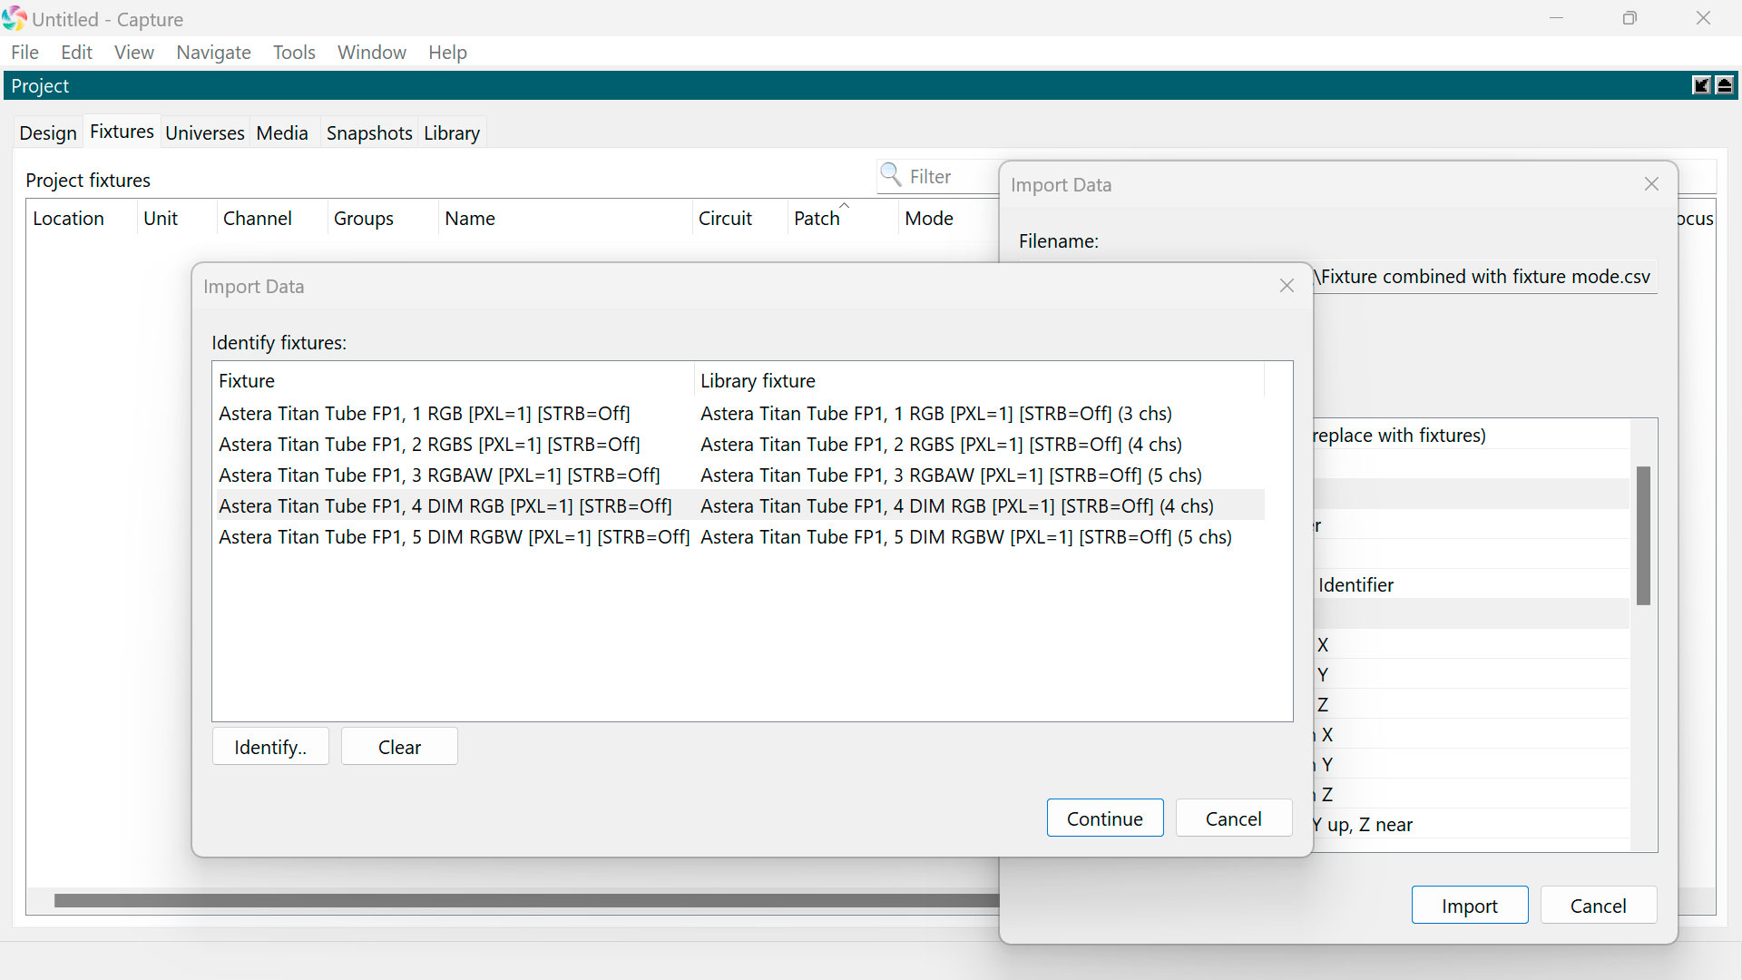Click library fixture '5 DIM RGBW ... (5 chs)'
This screenshot has width=1742, height=980.
[966, 537]
